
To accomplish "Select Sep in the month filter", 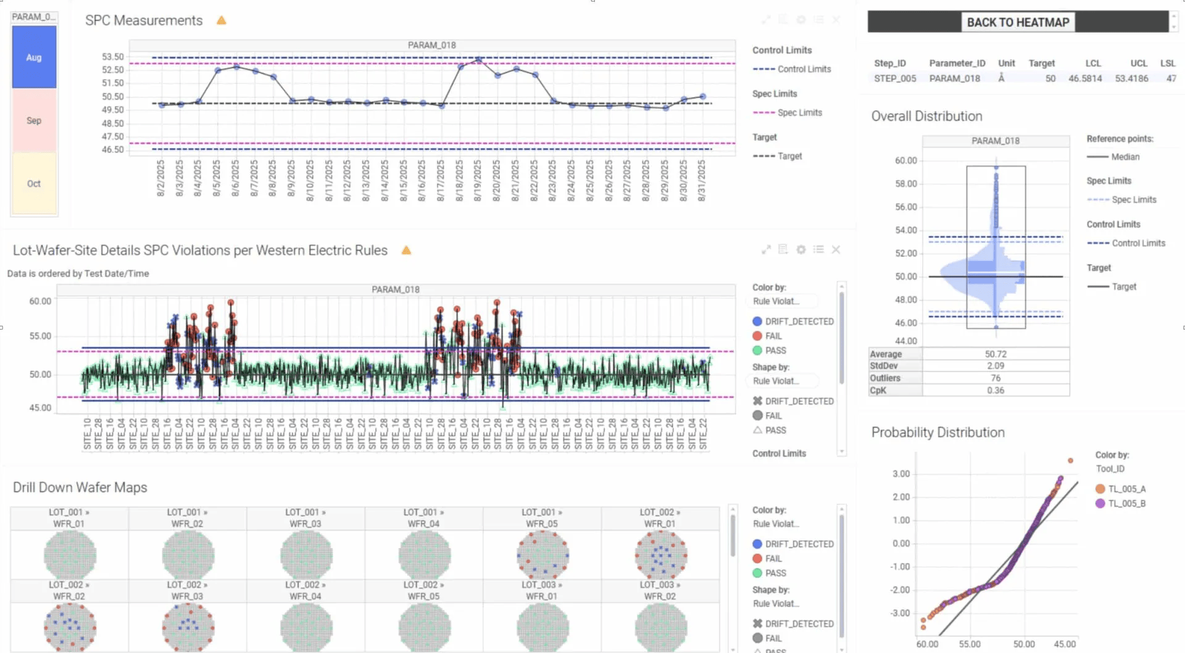I will point(34,120).
